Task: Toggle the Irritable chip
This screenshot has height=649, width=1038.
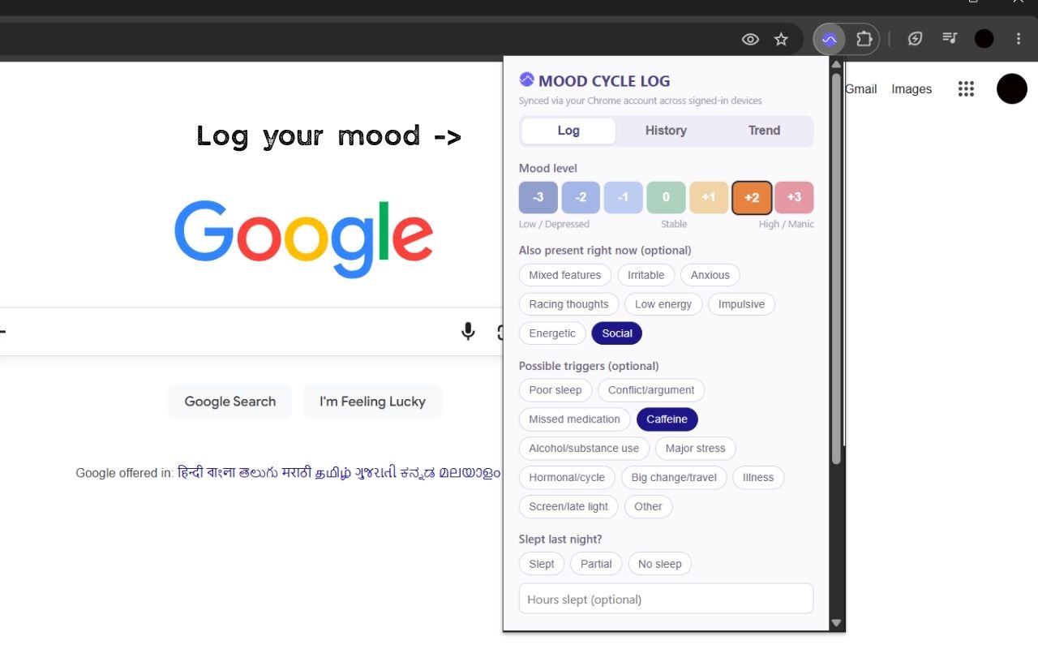Action: (646, 275)
